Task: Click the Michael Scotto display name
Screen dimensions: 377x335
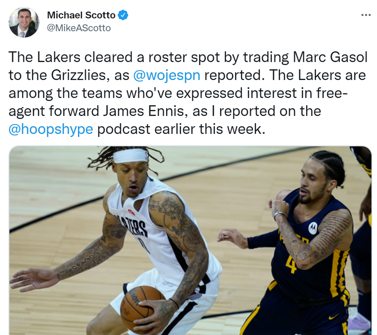Action: [x=81, y=15]
